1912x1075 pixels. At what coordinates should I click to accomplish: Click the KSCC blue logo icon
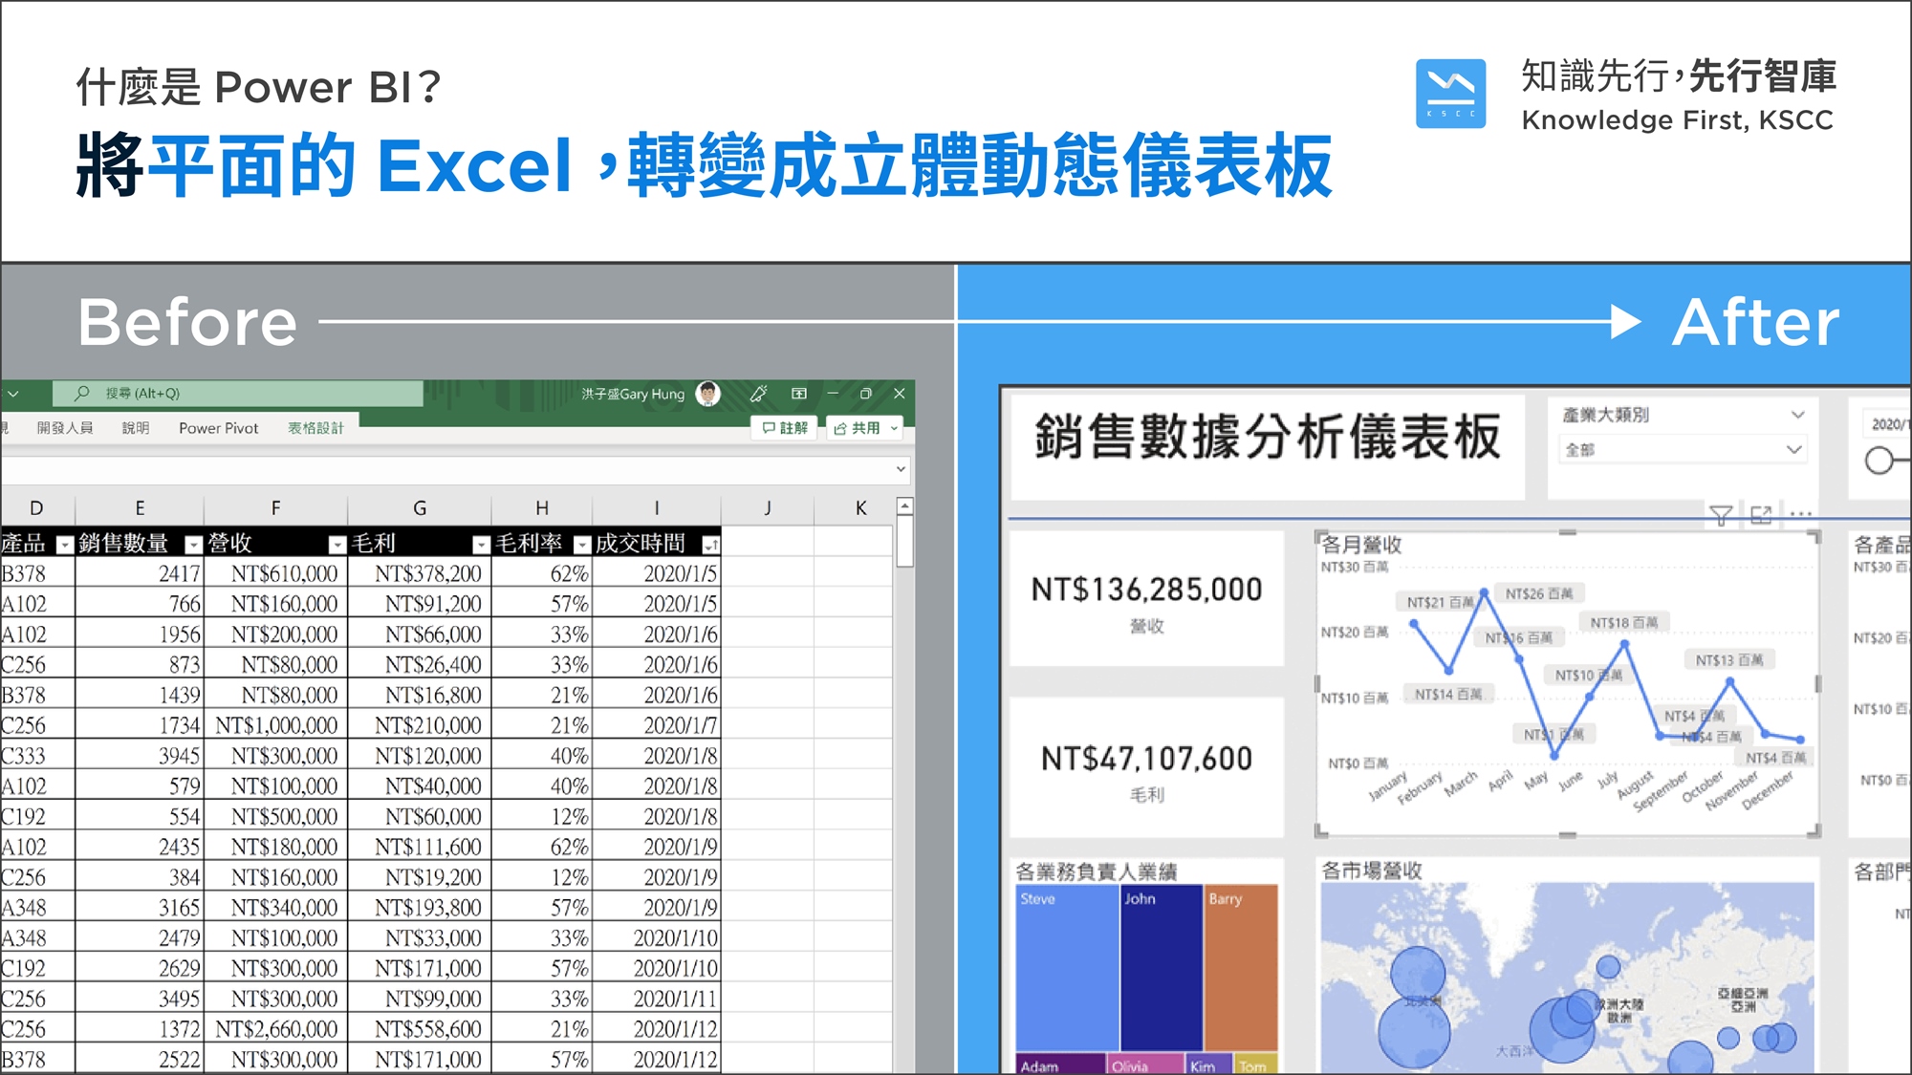pyautogui.click(x=1450, y=94)
